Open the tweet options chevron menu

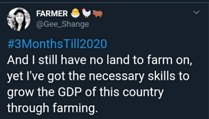click(196, 12)
